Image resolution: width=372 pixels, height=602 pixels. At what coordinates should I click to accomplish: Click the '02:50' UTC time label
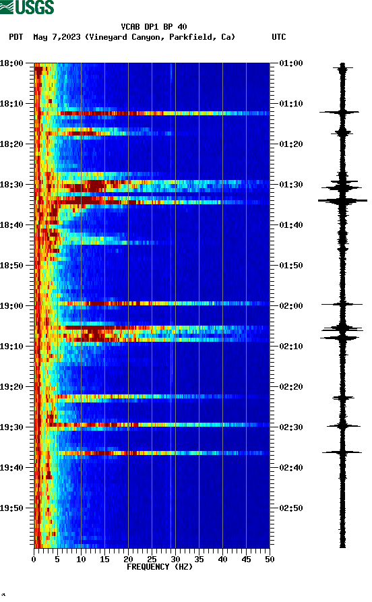(x=291, y=508)
